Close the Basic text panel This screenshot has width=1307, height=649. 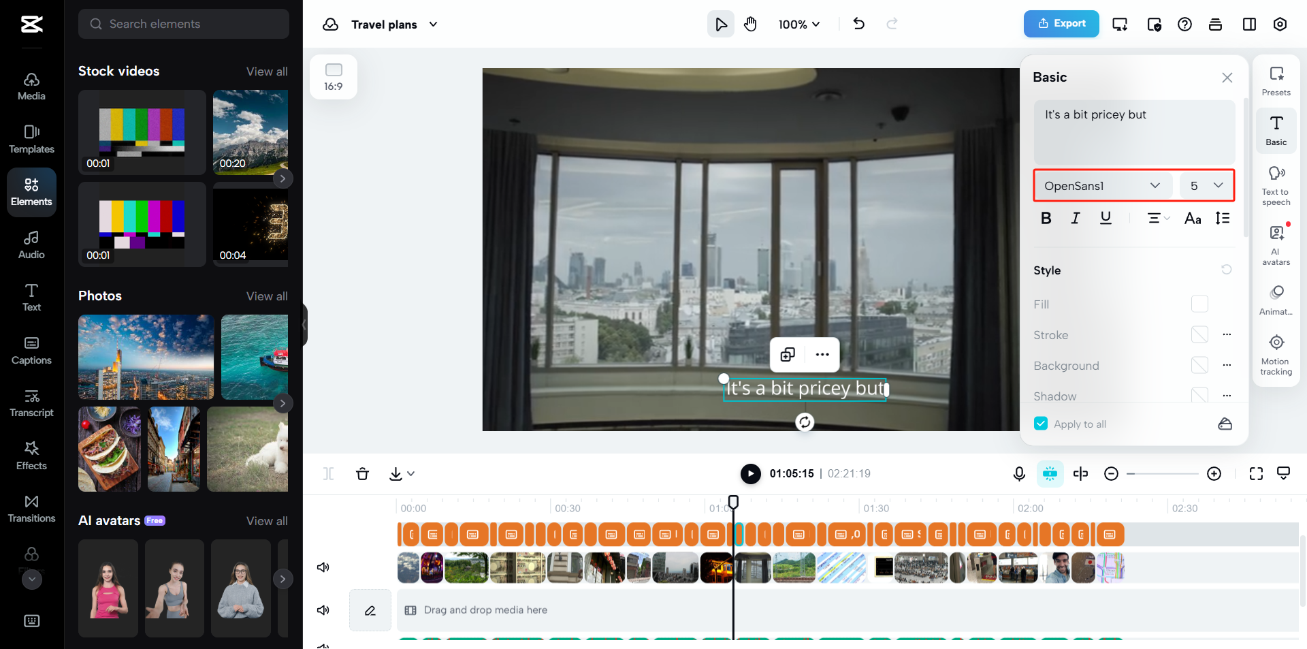pos(1227,78)
